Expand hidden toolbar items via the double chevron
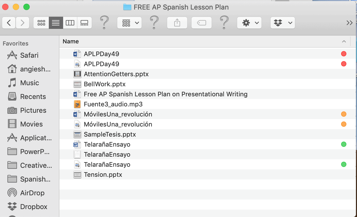Viewport: 357px width, 217px height. coord(350,22)
